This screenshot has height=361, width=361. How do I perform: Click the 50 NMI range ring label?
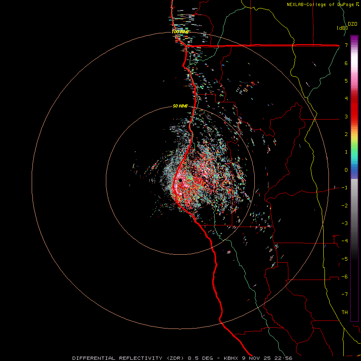180,106
